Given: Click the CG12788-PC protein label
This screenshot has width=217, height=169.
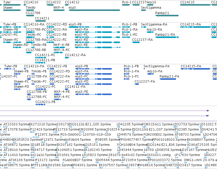Looking at the screenshot, I should pyautogui.click(x=37, y=97).
